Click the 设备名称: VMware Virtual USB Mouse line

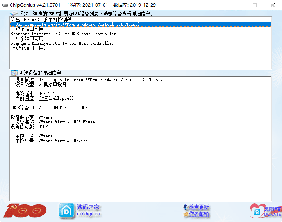tap(55, 122)
